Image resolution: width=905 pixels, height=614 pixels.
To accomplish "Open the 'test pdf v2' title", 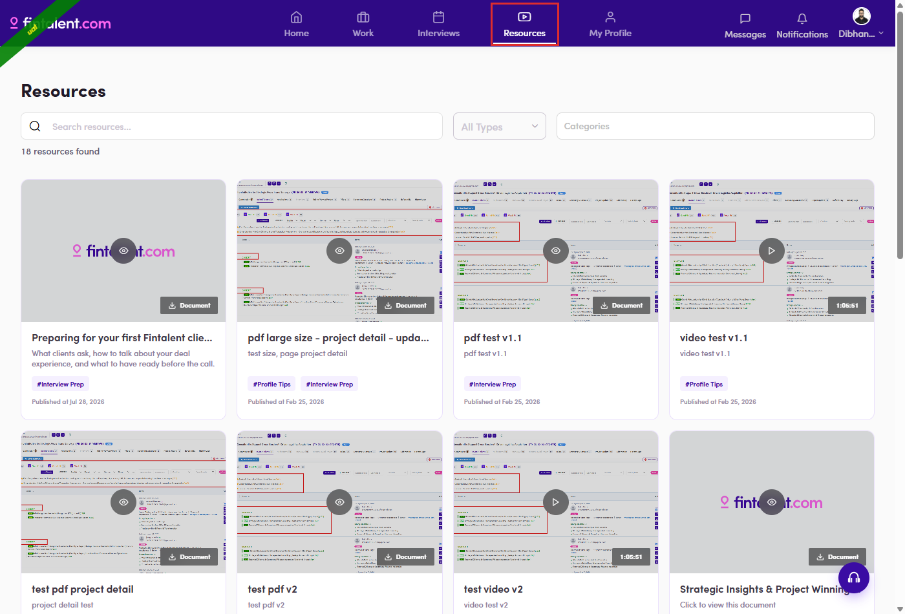I will tap(272, 589).
